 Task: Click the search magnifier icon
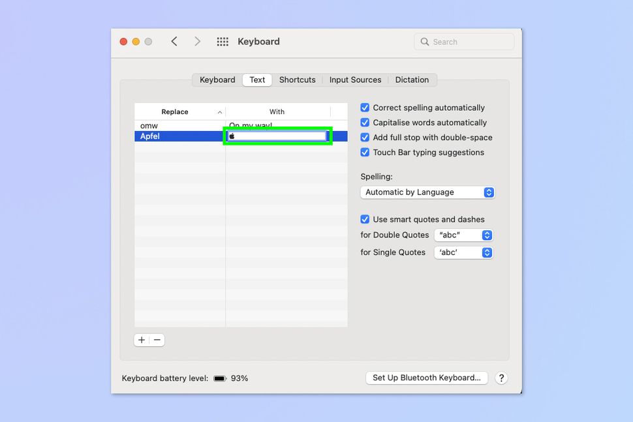(x=424, y=41)
